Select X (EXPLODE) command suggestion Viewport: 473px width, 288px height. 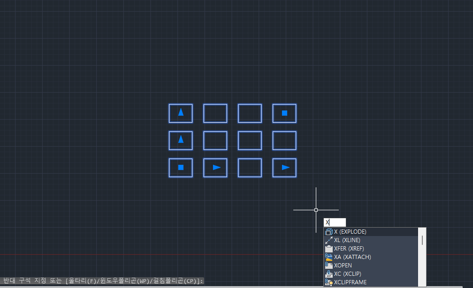tap(371, 232)
